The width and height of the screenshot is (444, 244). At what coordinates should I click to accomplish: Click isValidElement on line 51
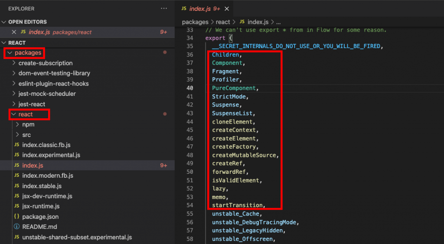[x=235, y=180]
